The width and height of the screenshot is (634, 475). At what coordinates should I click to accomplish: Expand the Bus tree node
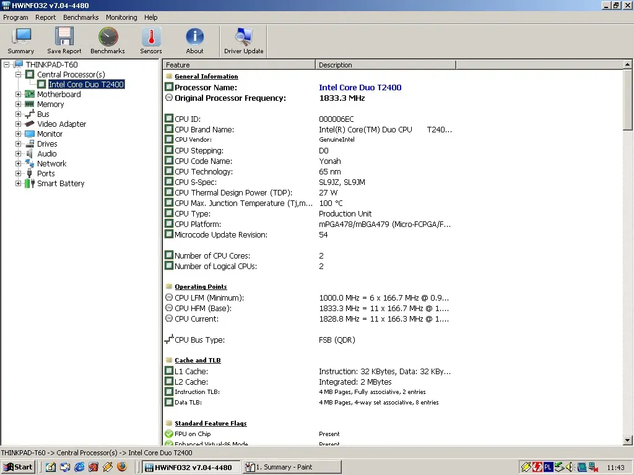[18, 114]
